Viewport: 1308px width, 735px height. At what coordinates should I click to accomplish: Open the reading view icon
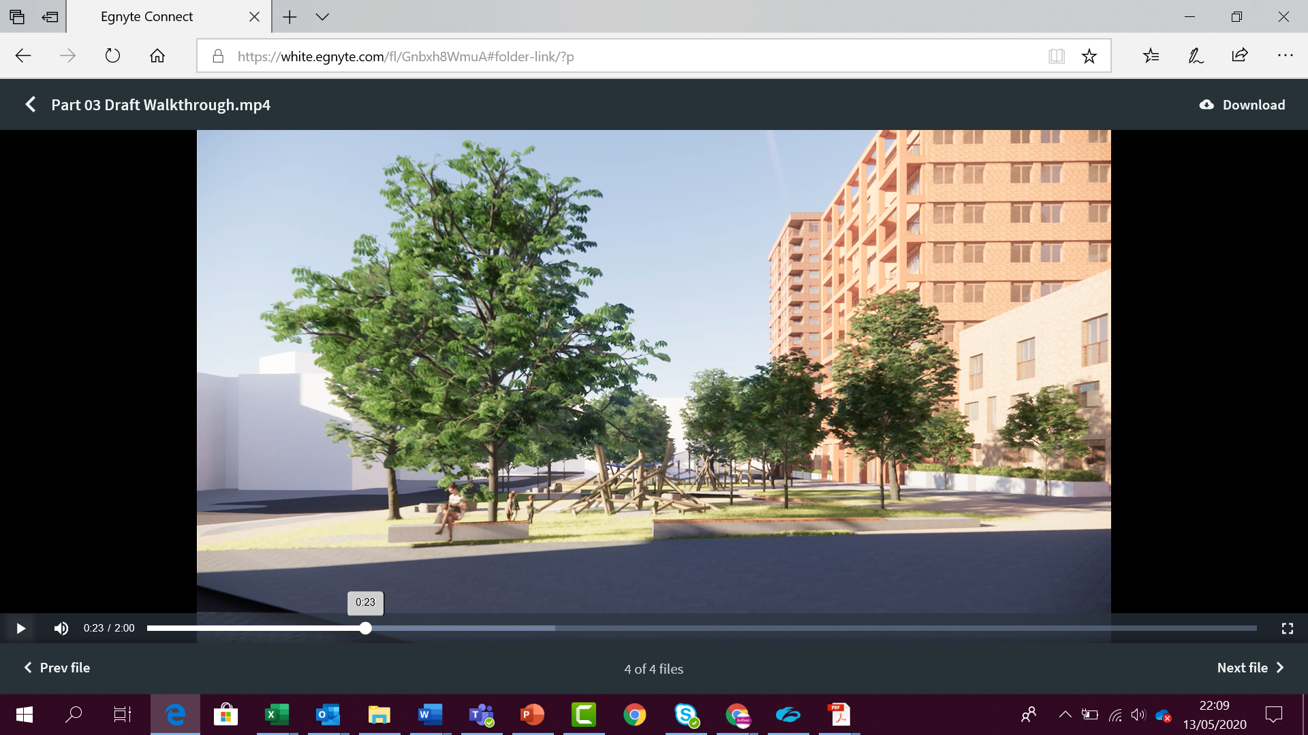click(1056, 56)
